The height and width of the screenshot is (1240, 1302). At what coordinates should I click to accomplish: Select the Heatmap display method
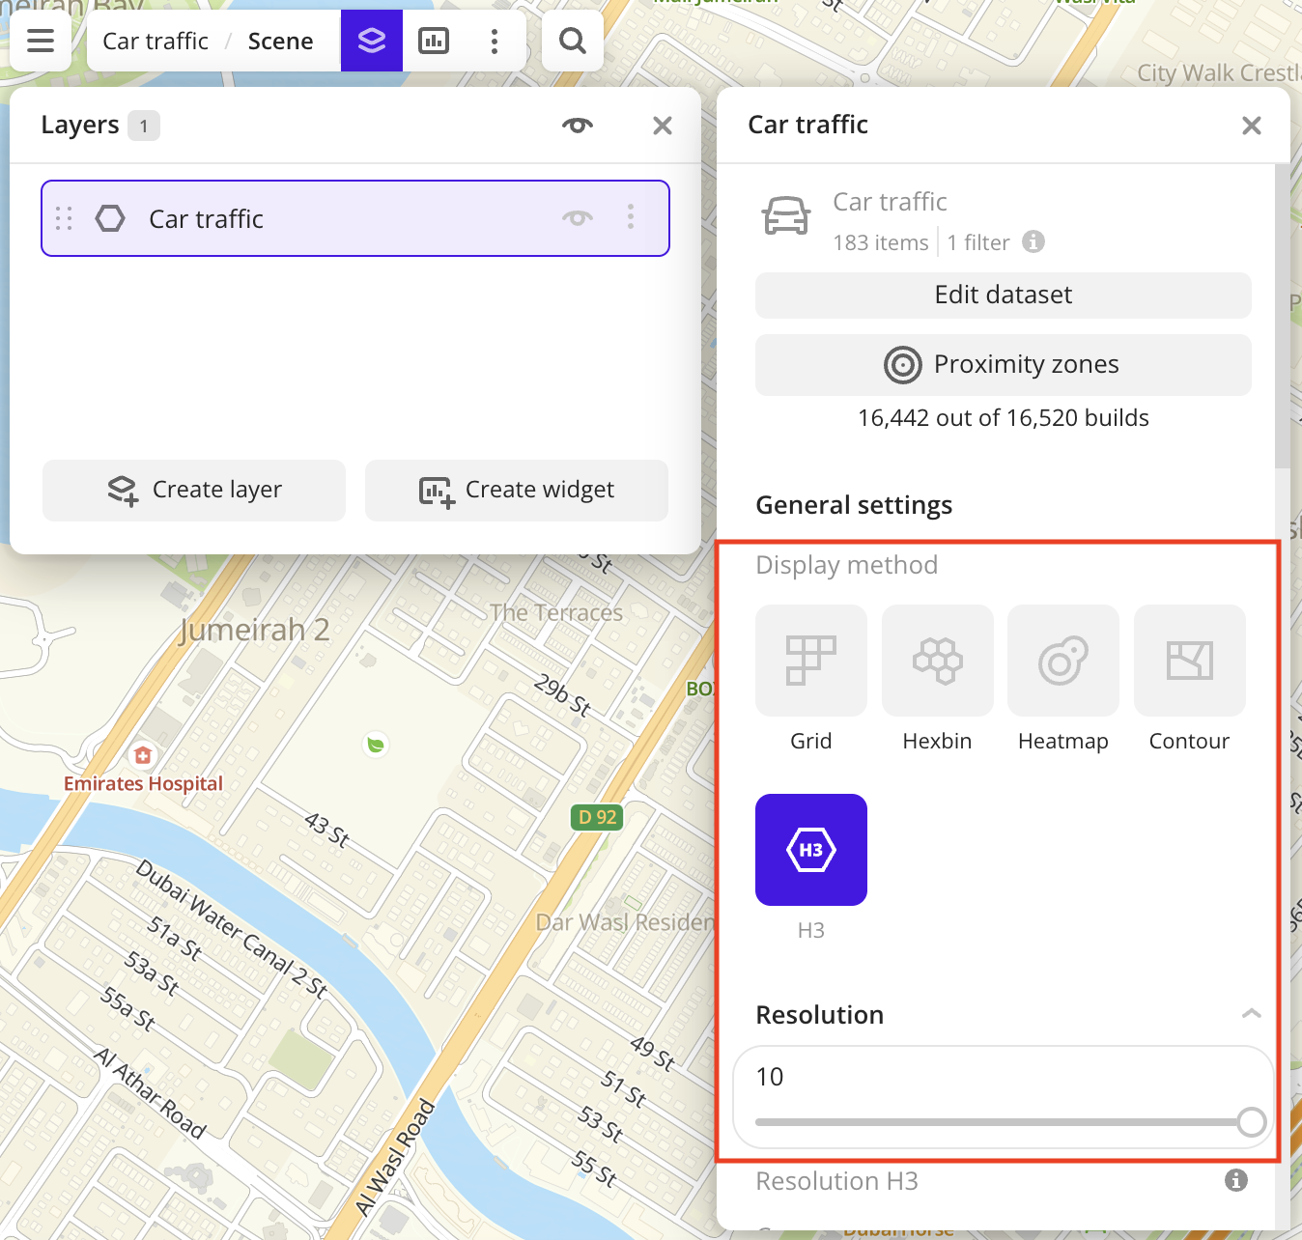point(1062,662)
